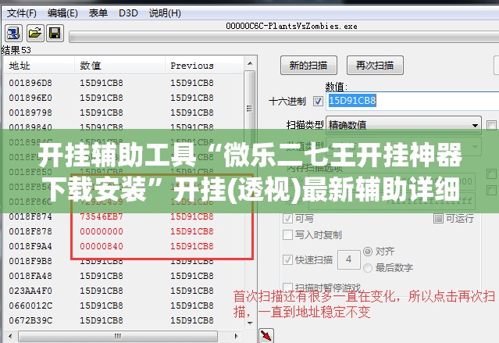Viewport: 499px width, 343px height.
Task: Click the value input field 15D91CB8
Action: tap(412, 101)
